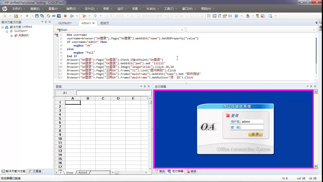This screenshot has width=323, height=182.
Task: Close the 数据 data panel
Action: (149, 86)
